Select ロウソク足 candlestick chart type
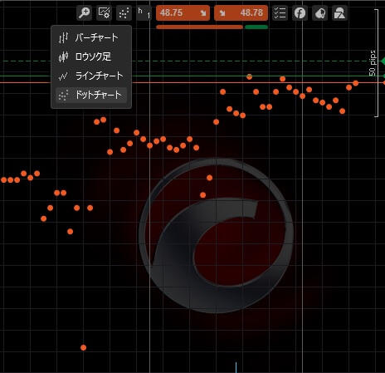Image resolution: width=385 pixels, height=373 pixels. click(x=91, y=56)
